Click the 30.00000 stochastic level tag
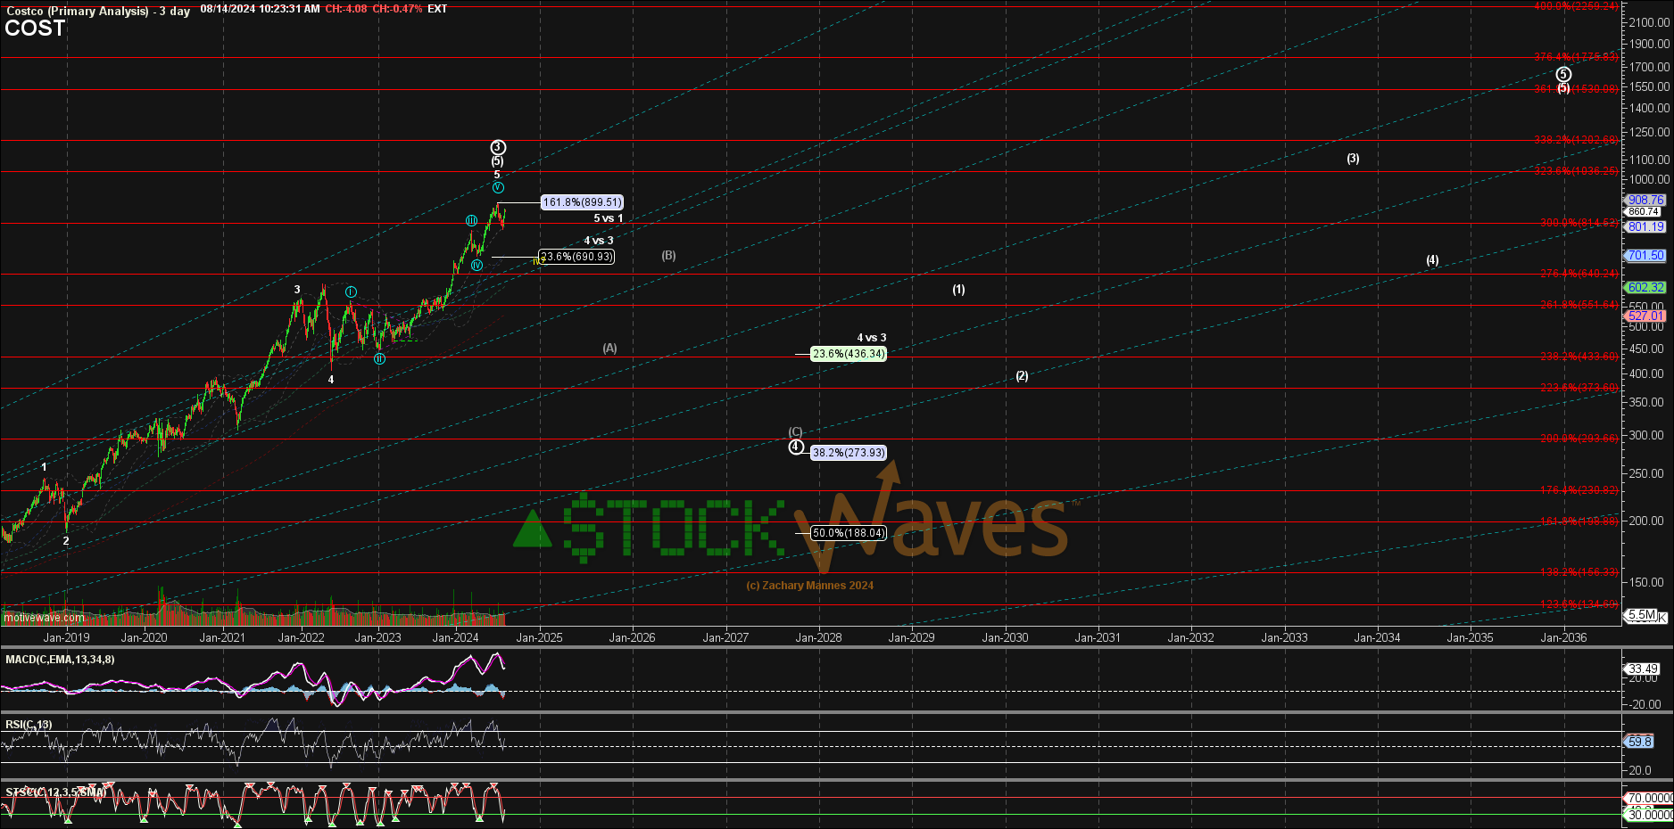 [1649, 815]
